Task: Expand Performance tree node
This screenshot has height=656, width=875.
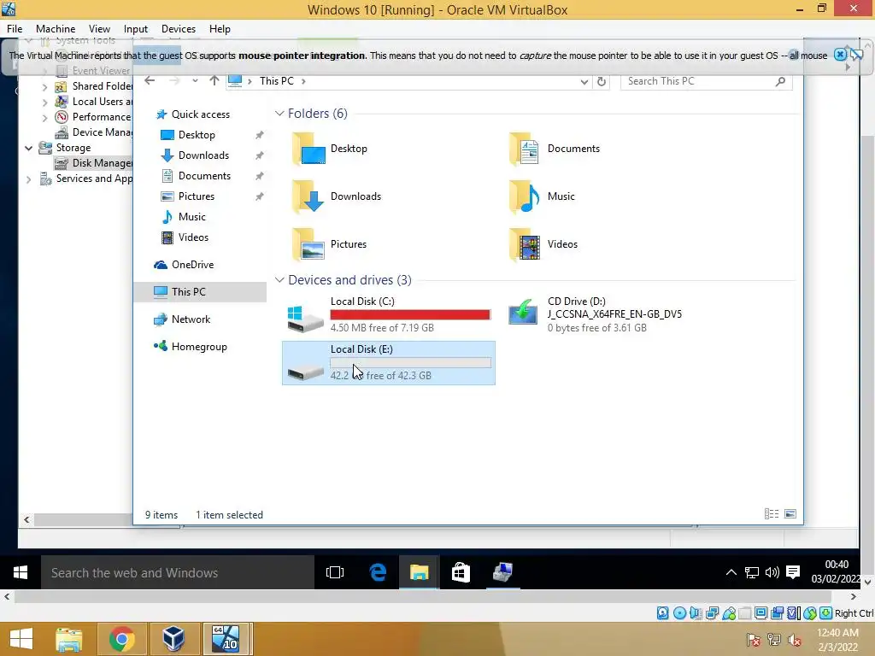Action: coord(45,118)
